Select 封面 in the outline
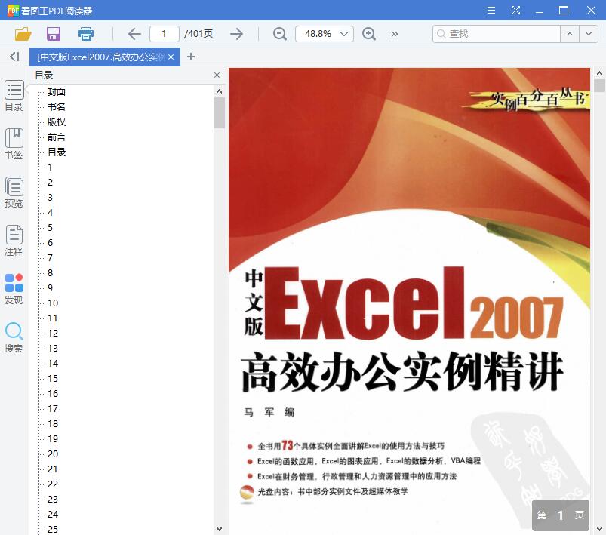606x535 pixels. 57,91
